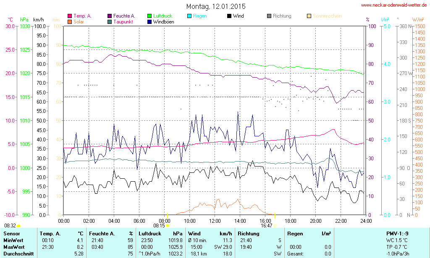This screenshot has width=430, height=258.
Task: Click the gray Richtung legend swatch
Action: 269,16
